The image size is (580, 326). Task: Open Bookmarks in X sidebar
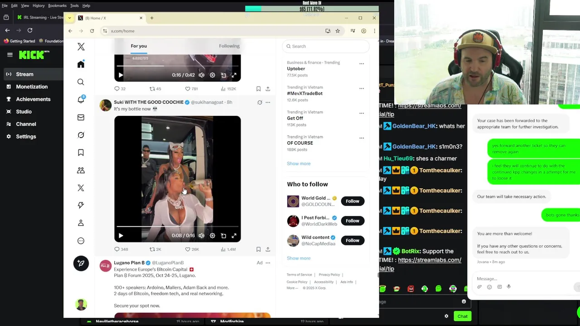pos(81,153)
